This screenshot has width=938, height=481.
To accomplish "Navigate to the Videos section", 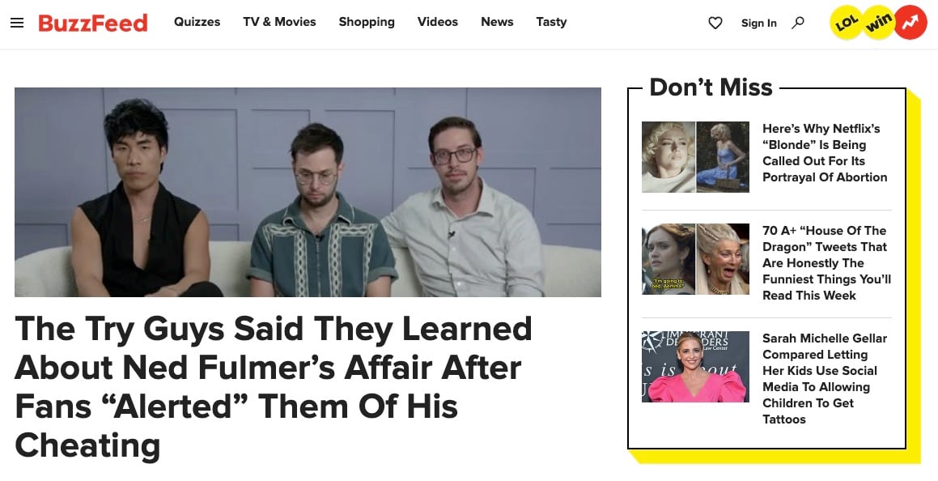I will (x=437, y=22).
